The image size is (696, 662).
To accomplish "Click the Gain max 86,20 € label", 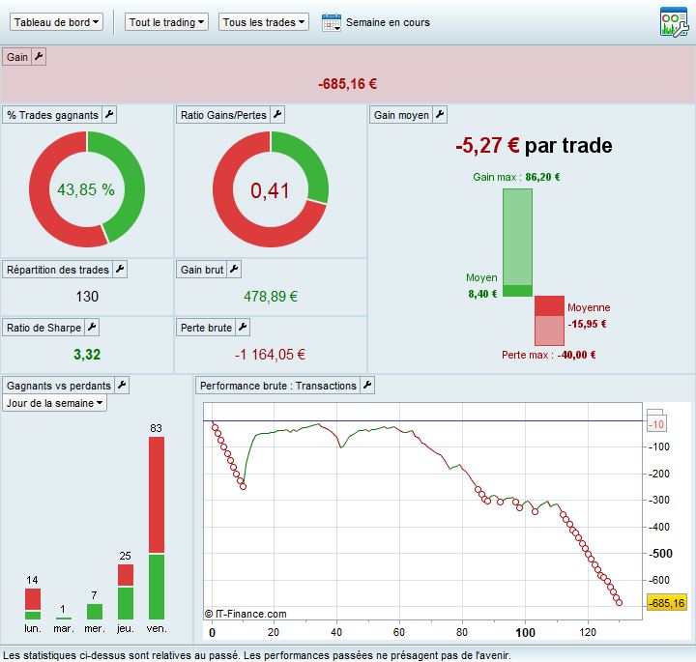I will tap(516, 177).
